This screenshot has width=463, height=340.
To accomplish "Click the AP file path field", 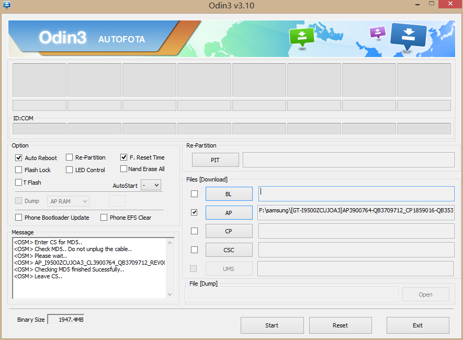I will [x=356, y=212].
